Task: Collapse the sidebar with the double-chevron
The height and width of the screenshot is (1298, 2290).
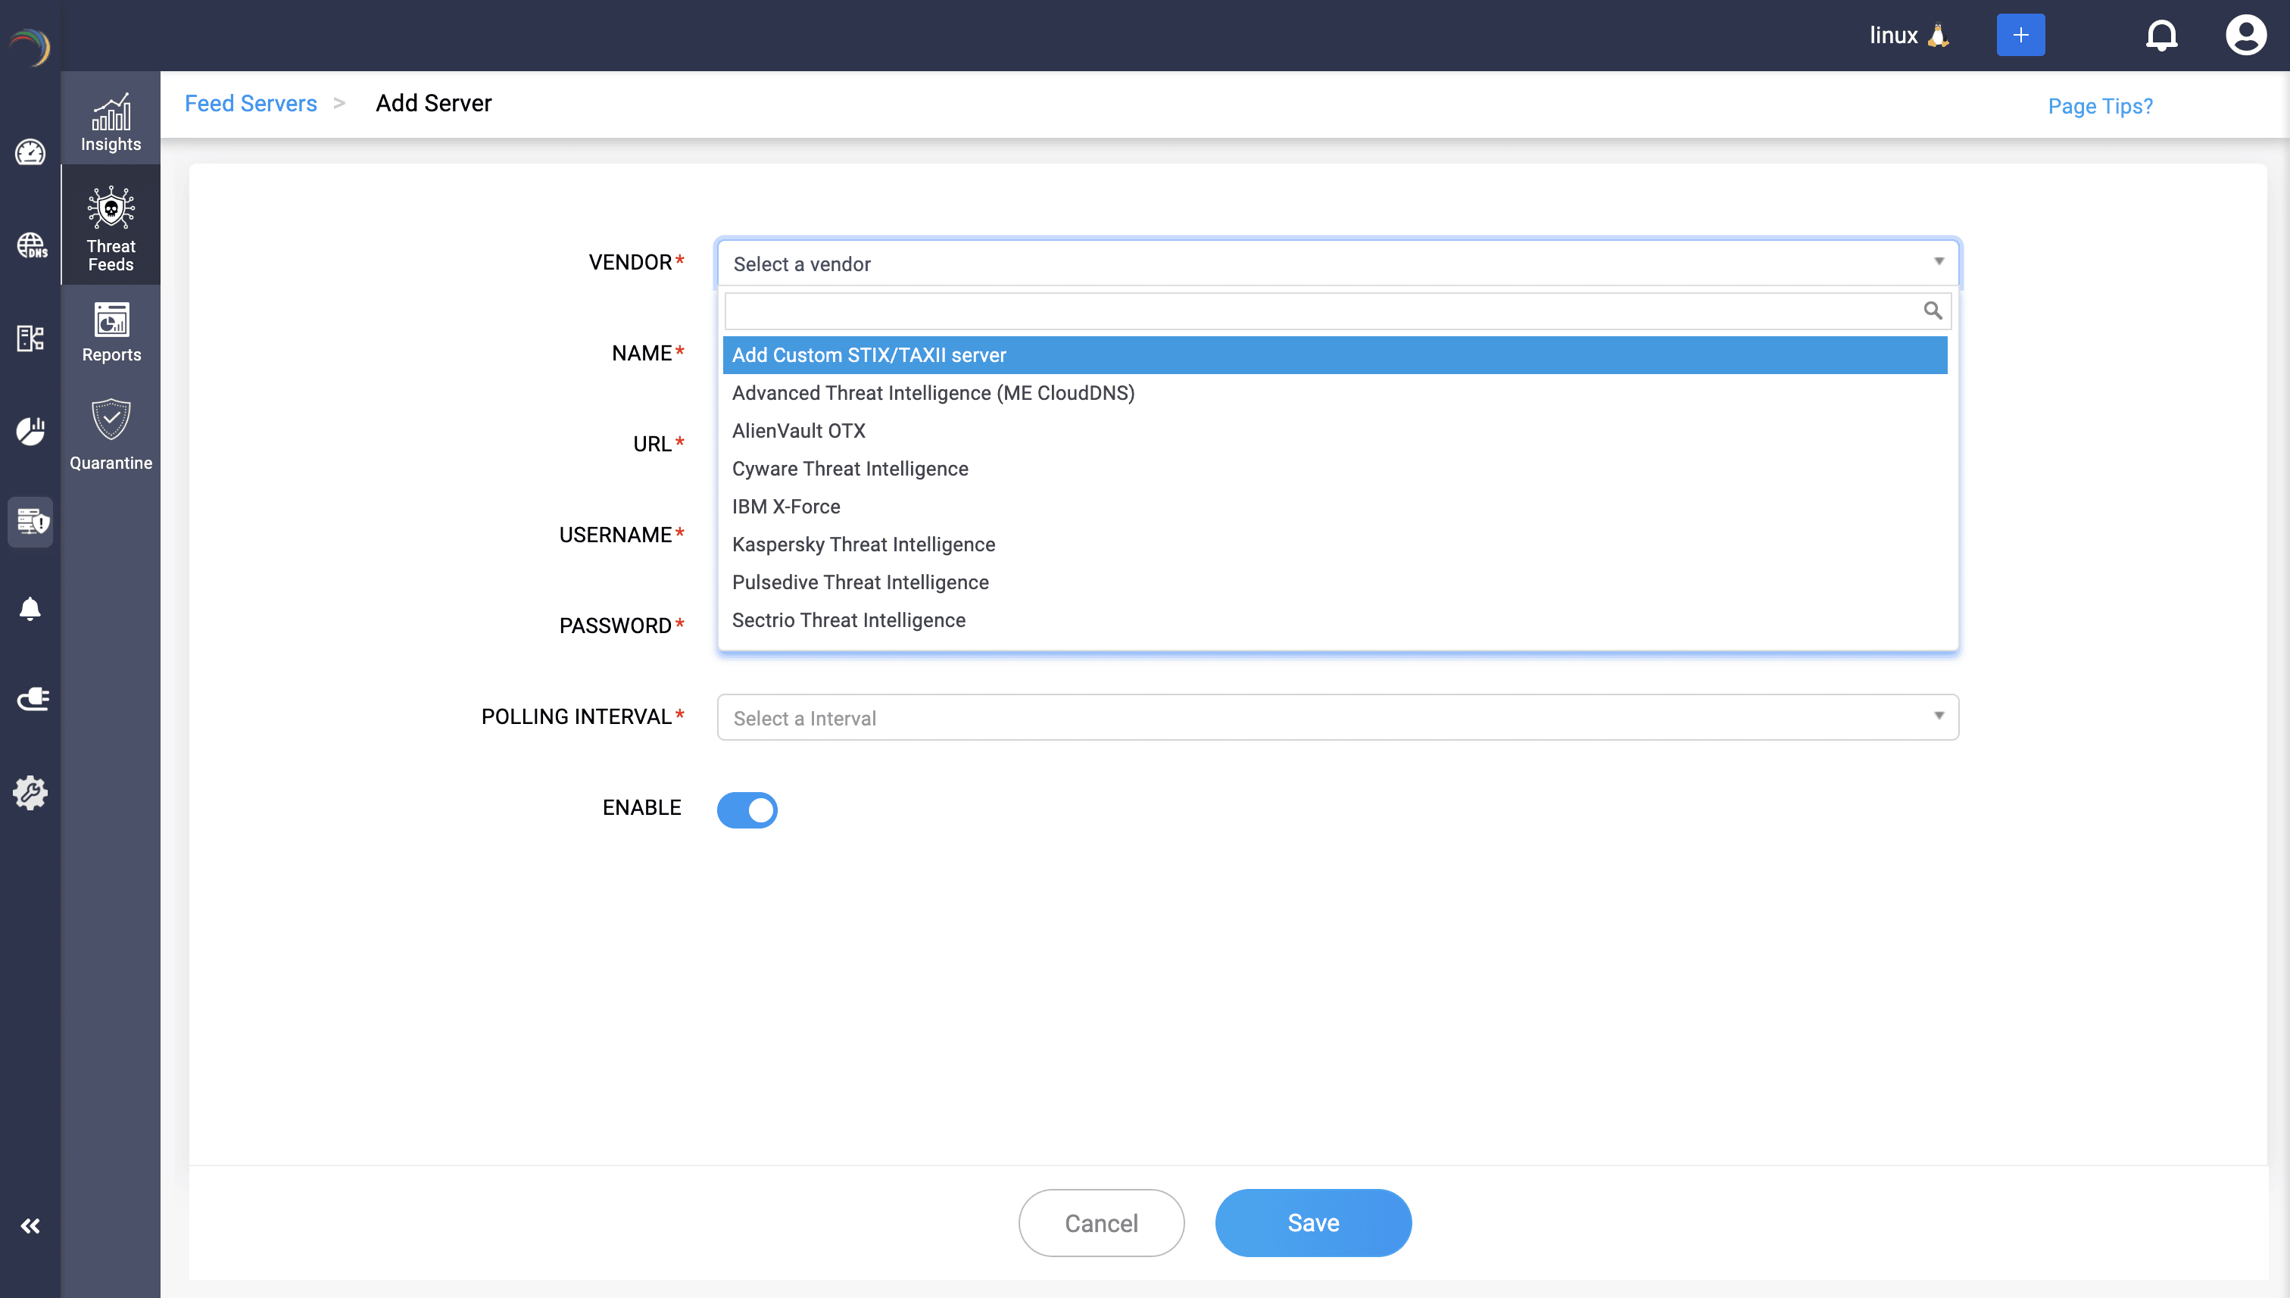Action: (x=30, y=1225)
